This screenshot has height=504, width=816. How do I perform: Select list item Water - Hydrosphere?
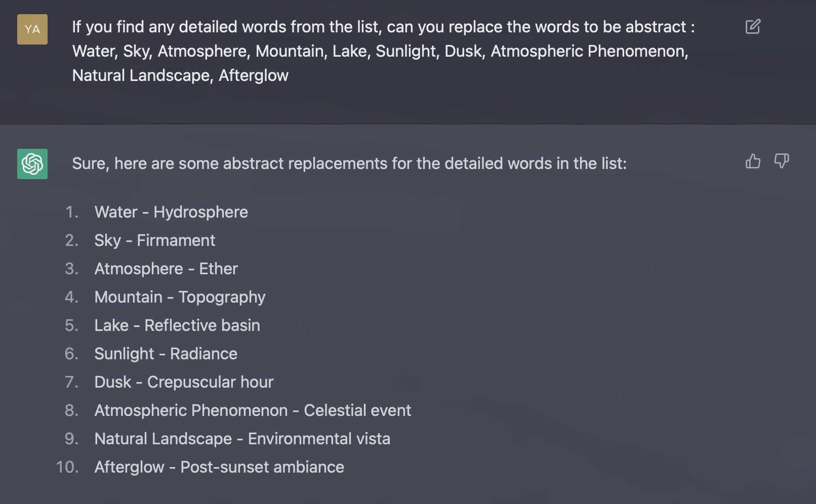(171, 212)
